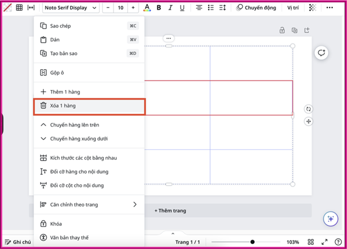Expand Căn chỉnh theo trang submenu

pos(89,204)
